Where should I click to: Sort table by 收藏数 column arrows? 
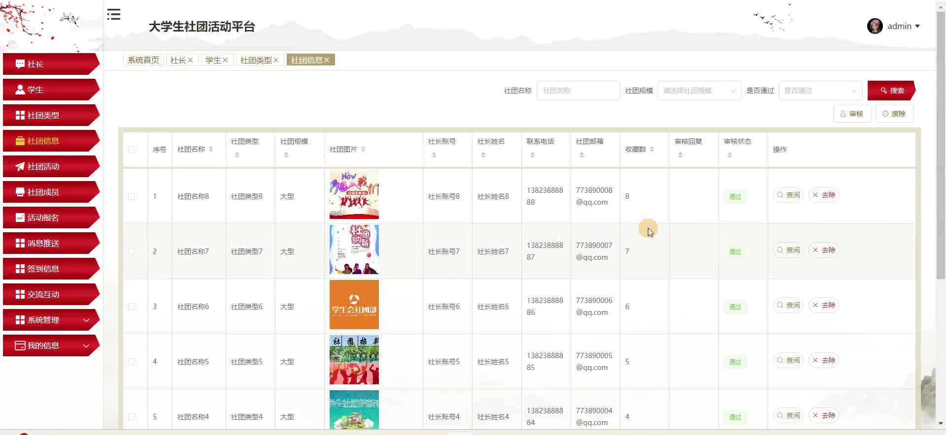point(652,149)
